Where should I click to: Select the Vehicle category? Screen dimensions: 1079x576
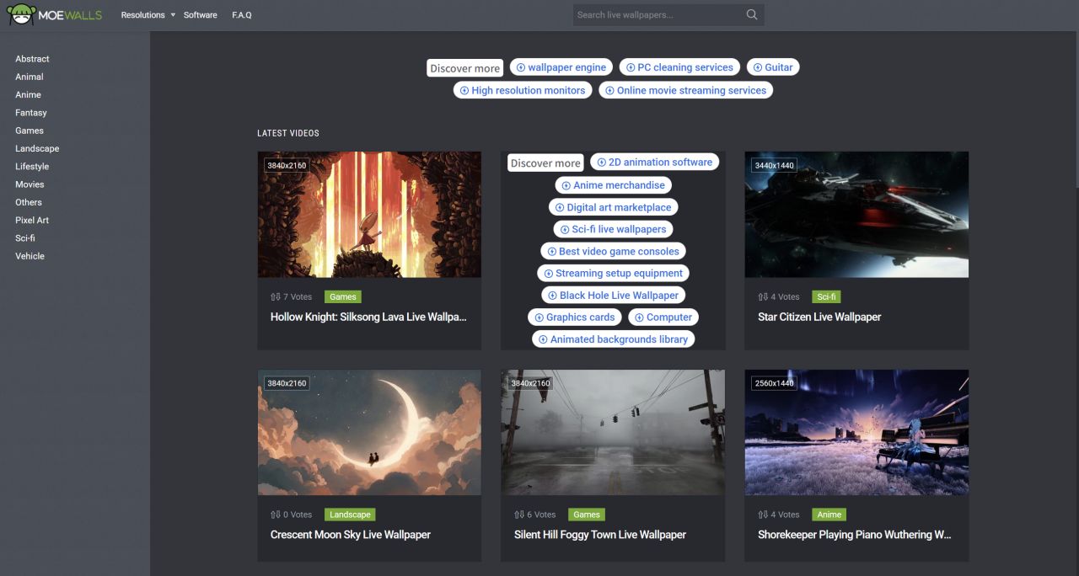[30, 256]
